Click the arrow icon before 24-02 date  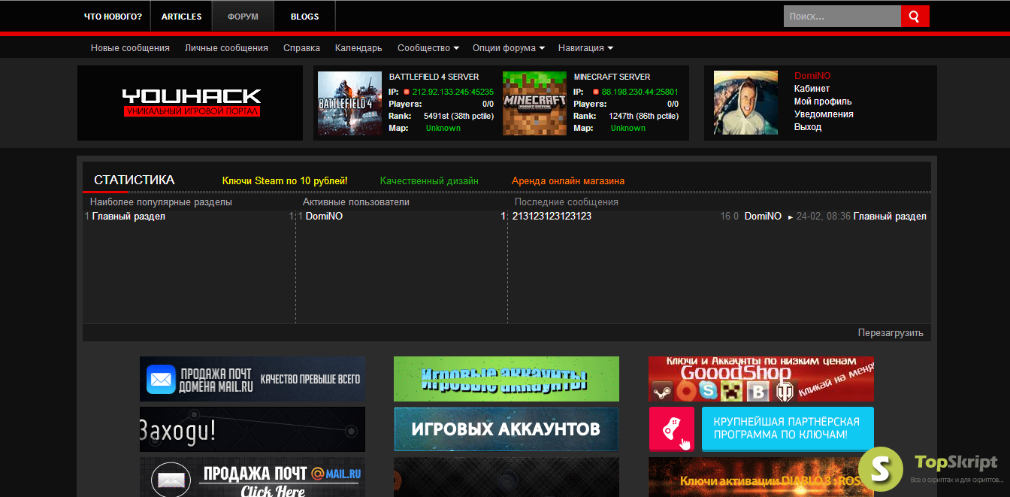[x=790, y=217]
